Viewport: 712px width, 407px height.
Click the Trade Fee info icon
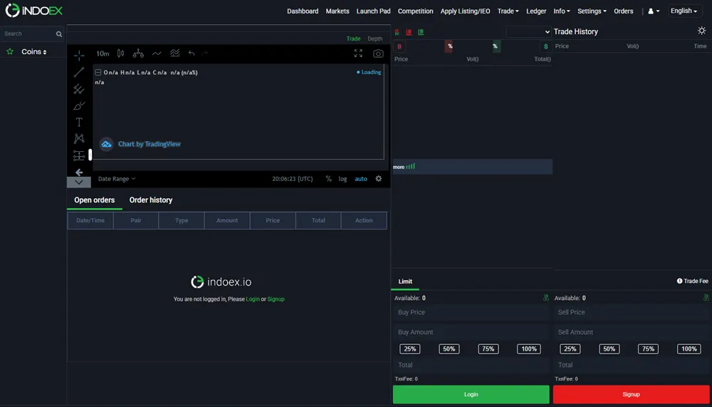(x=679, y=281)
